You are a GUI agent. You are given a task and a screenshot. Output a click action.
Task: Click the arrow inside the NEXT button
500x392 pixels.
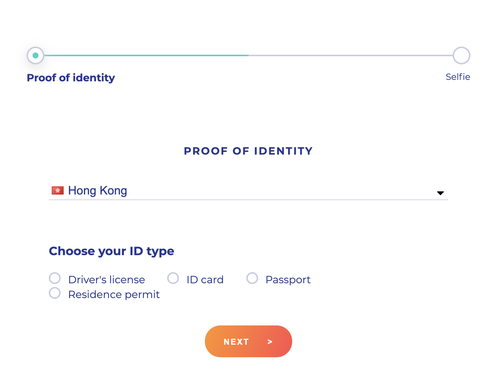coord(270,342)
